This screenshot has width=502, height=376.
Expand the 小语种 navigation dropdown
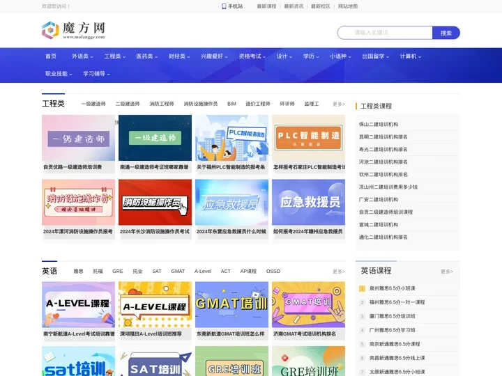coord(340,56)
